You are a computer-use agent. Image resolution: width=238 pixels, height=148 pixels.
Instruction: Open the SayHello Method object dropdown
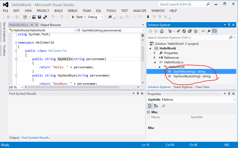tap(234, 100)
